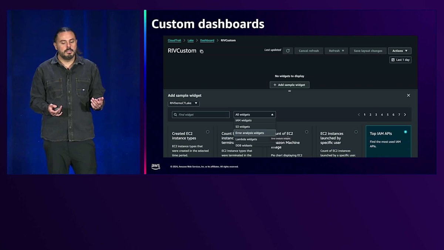Click the EC2 instances launched by specific user title

[332, 138]
